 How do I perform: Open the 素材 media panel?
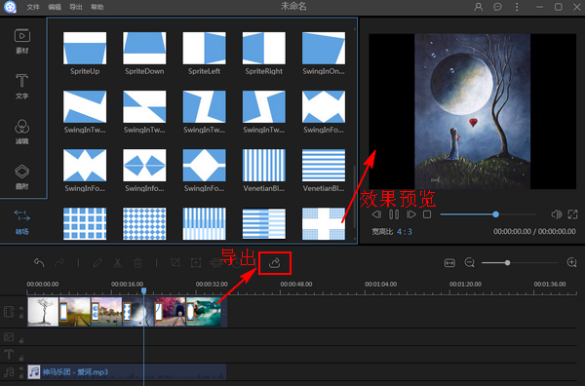22,41
